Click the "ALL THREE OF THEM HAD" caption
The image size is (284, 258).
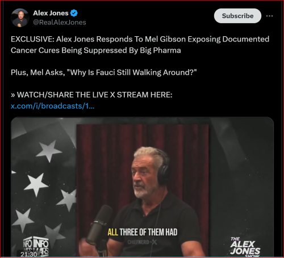point(143,232)
